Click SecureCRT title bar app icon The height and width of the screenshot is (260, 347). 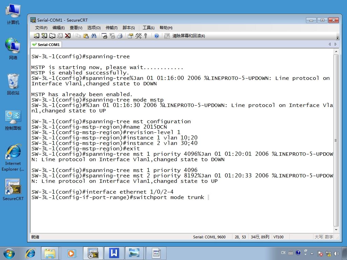[x=33, y=20]
